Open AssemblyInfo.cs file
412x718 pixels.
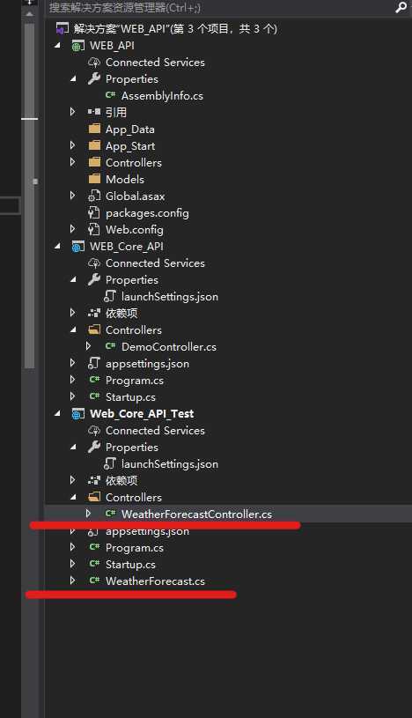point(162,96)
